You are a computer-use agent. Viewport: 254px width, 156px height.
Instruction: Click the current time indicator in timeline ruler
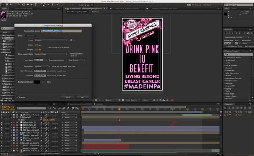pos(119,109)
